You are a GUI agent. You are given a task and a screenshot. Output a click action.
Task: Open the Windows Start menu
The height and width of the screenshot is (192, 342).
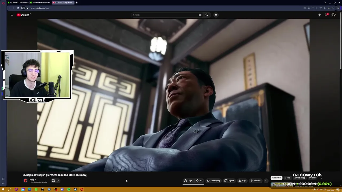3,189
